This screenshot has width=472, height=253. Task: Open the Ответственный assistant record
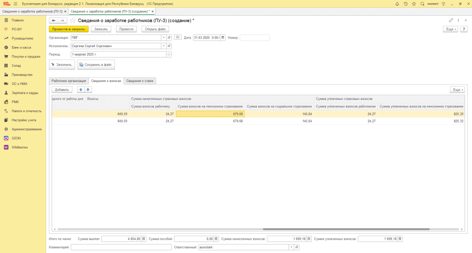(296, 247)
